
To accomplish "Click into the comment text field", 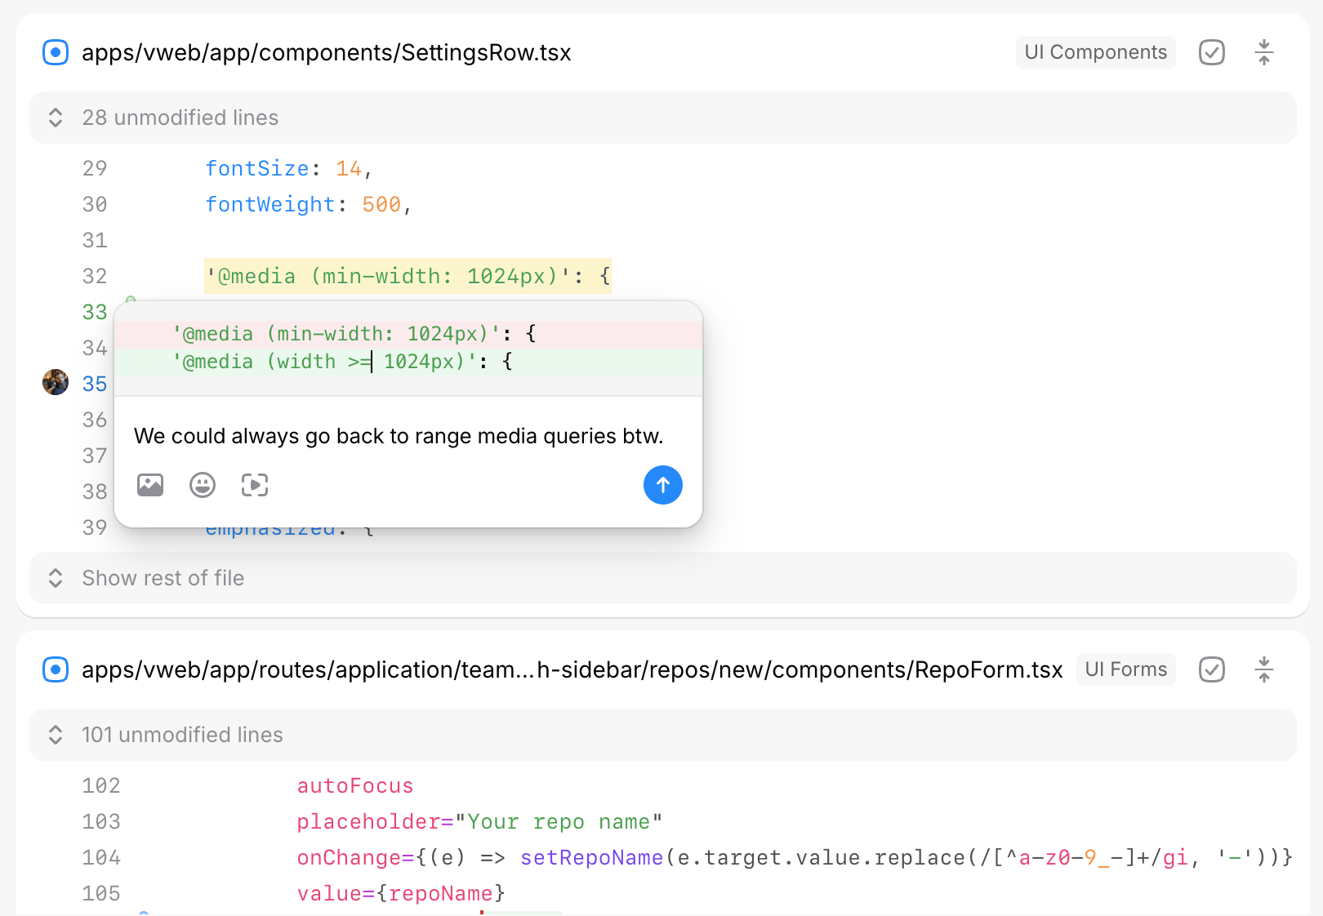I will 399,436.
